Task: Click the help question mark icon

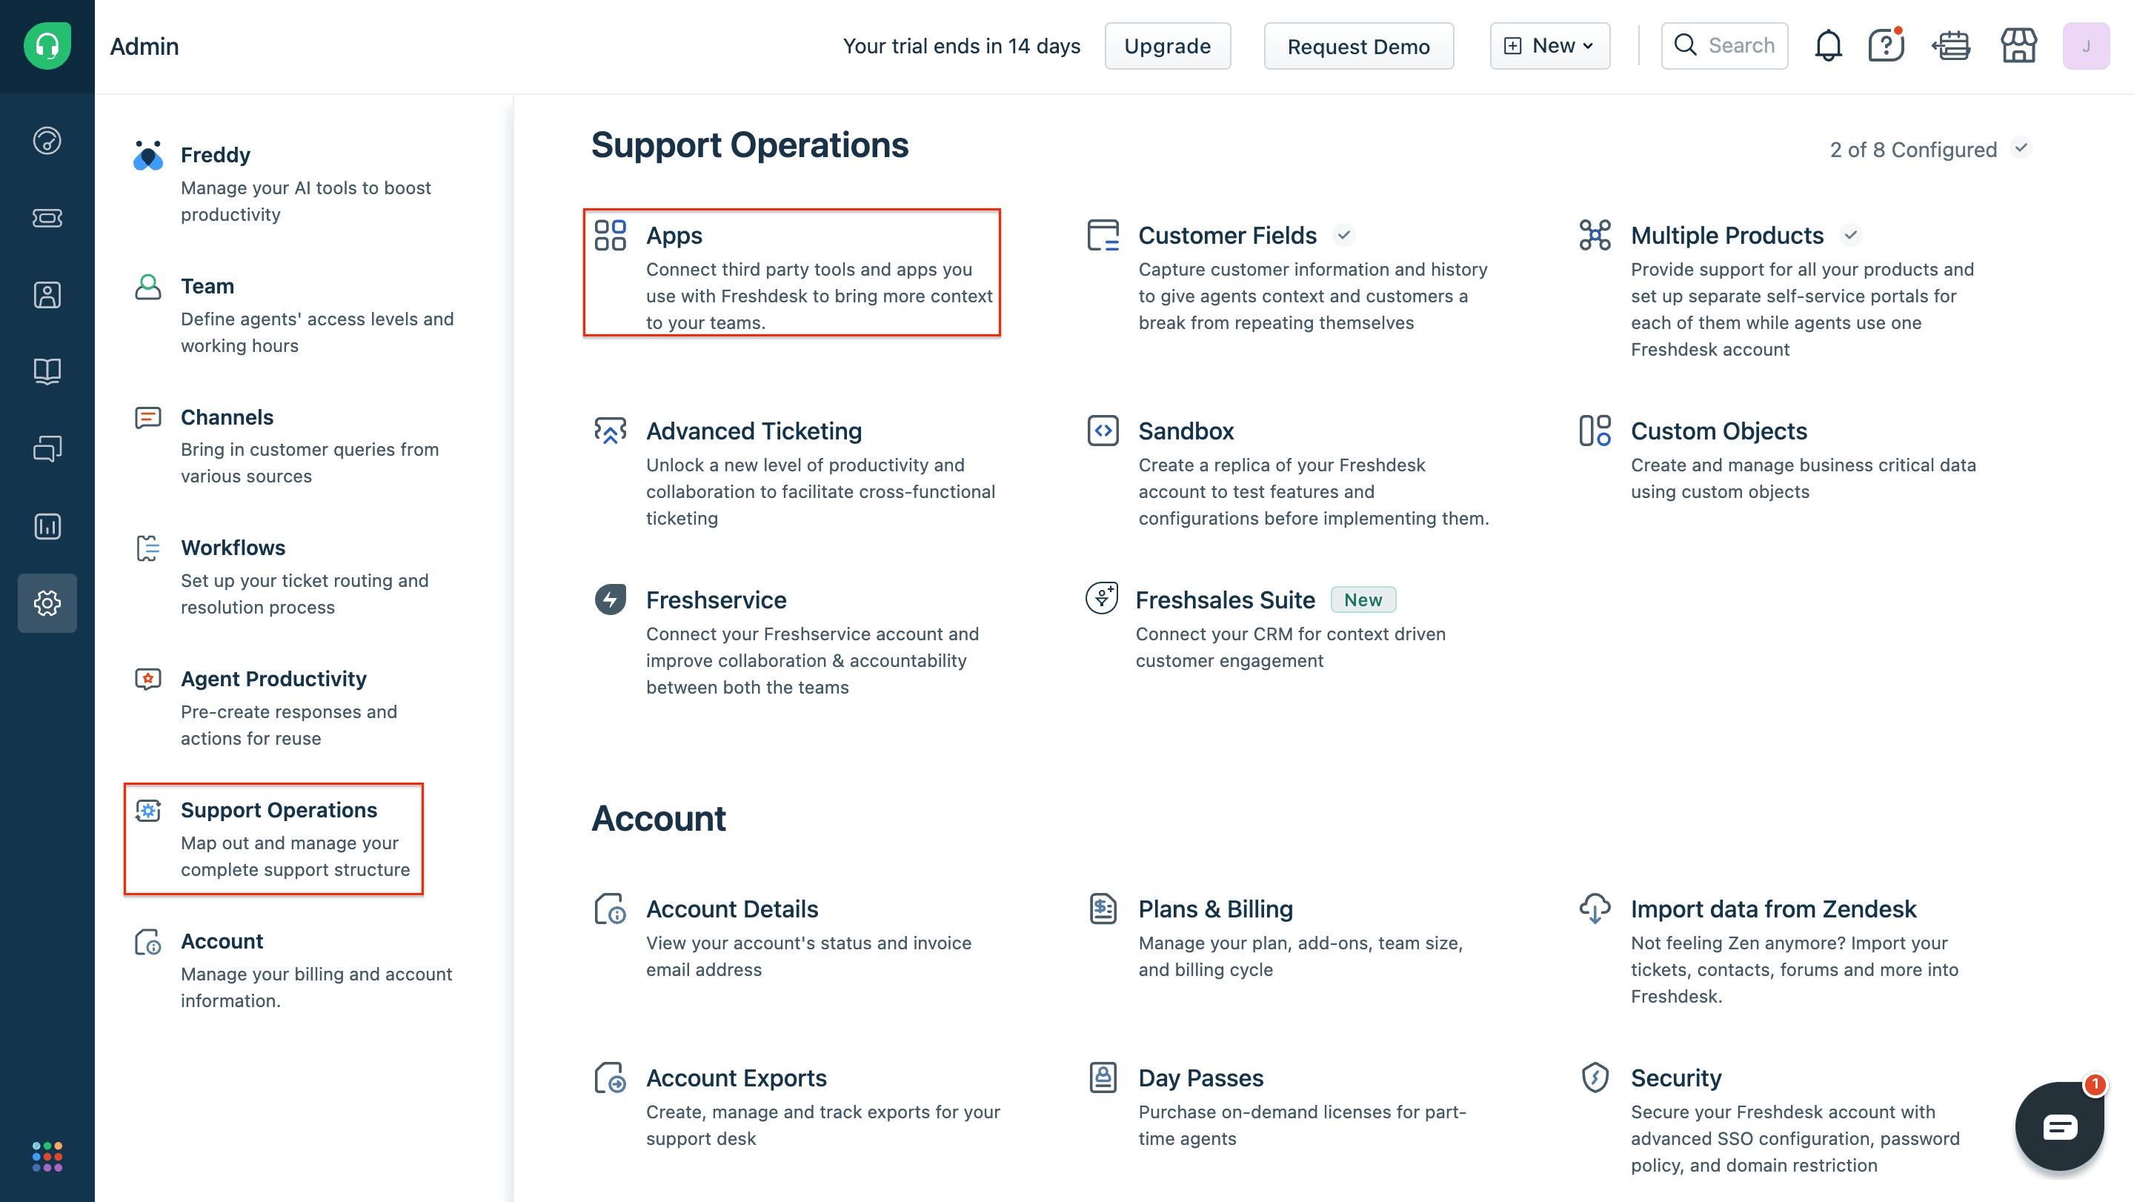Action: pos(1886,47)
